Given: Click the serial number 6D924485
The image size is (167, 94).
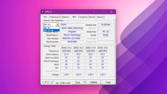Looking at the screenshot, I should [x=72, y=42].
